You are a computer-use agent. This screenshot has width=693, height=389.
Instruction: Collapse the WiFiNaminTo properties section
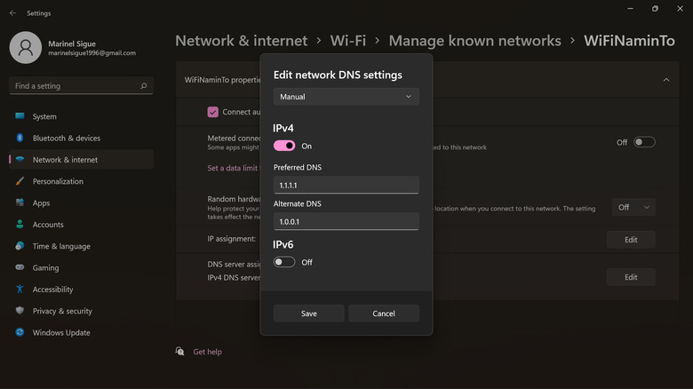(x=666, y=79)
